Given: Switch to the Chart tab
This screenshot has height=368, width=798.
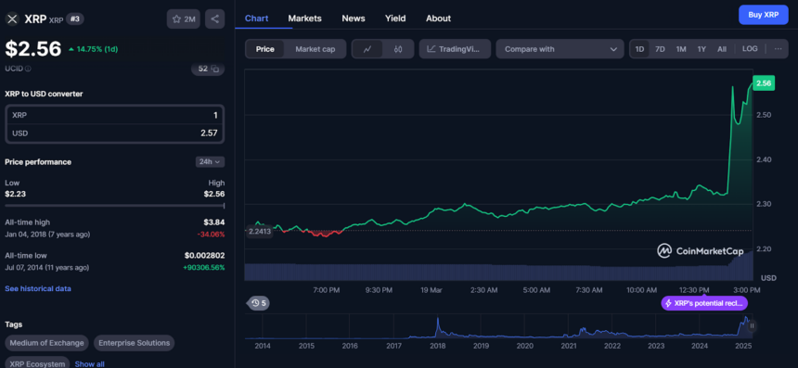Looking at the screenshot, I should pos(257,19).
